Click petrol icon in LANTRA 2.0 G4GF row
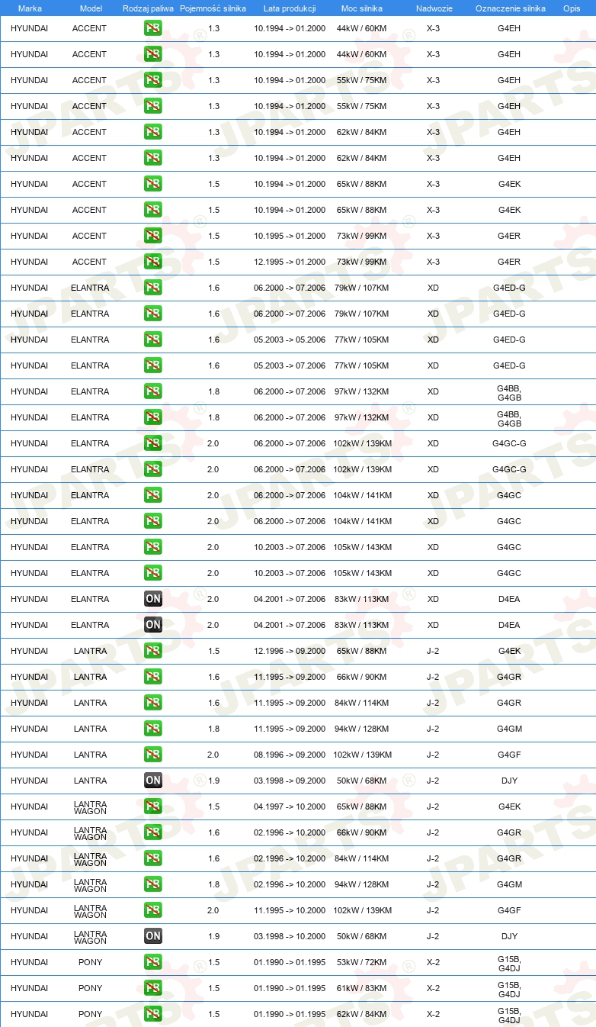The width and height of the screenshot is (596, 1027). [x=153, y=755]
